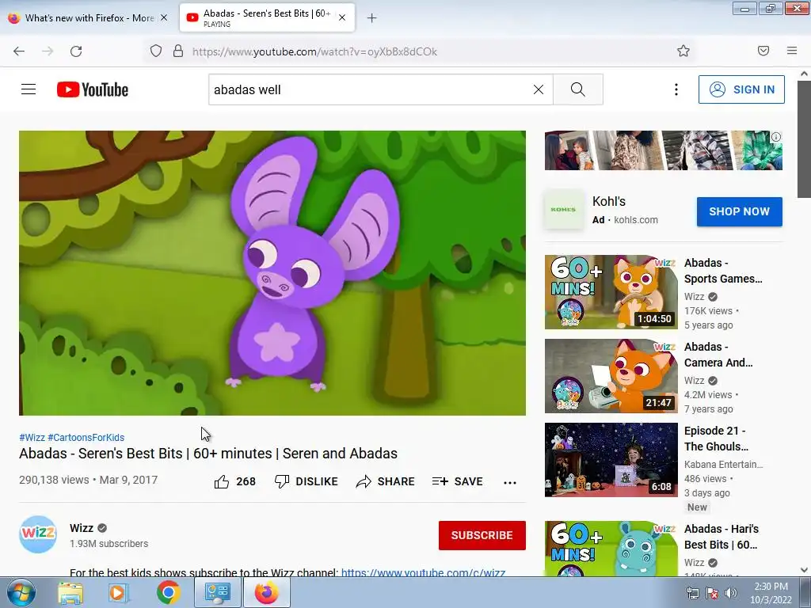This screenshot has height=608, width=811.
Task: Select the Abadas Seren's Best Bits tab
Action: pyautogui.click(x=266, y=18)
